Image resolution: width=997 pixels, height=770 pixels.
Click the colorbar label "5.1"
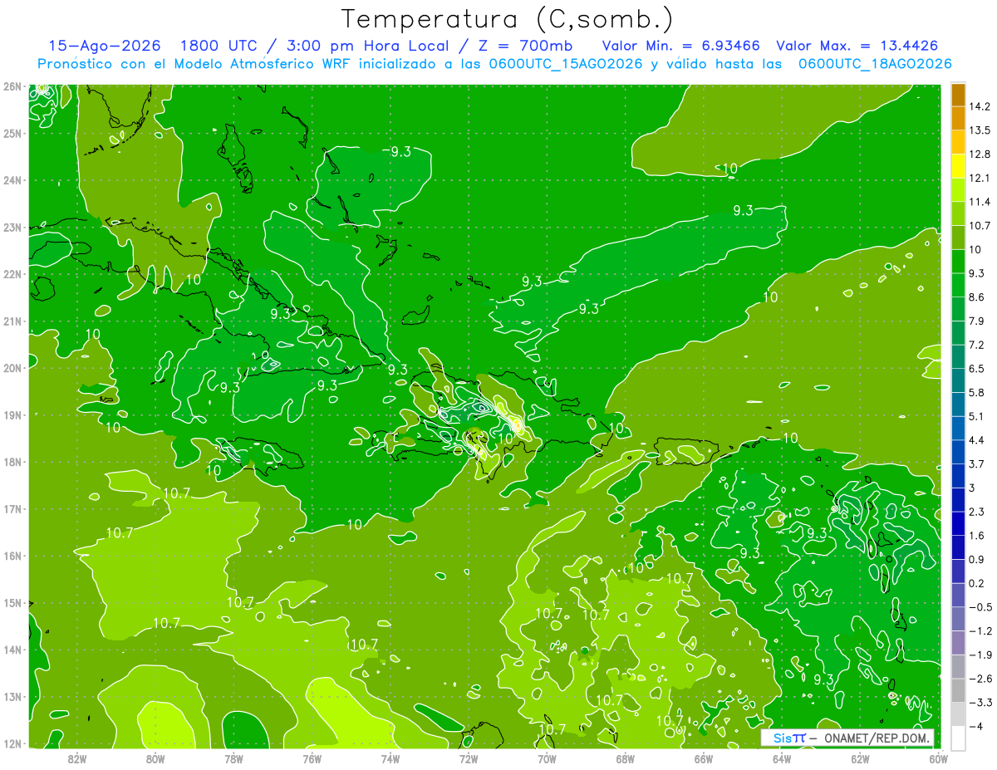pos(978,416)
